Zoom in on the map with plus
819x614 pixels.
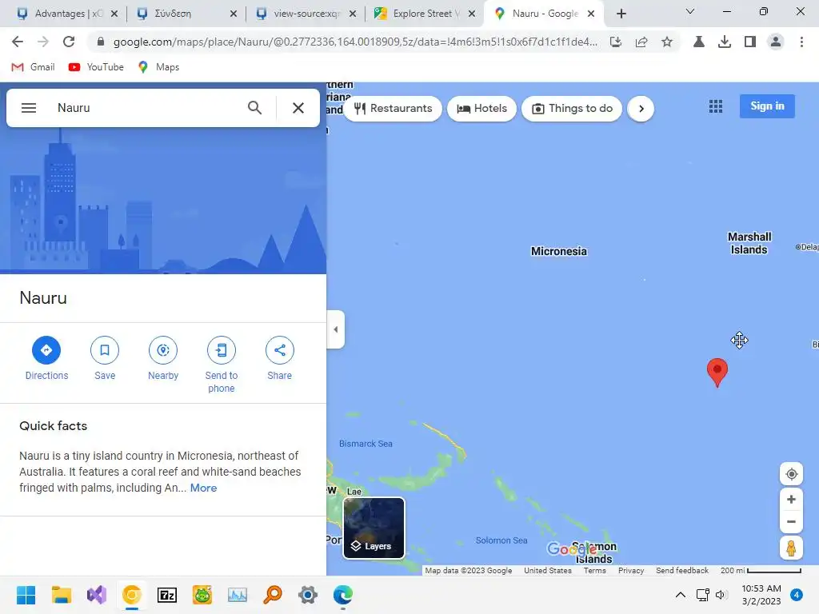pyautogui.click(x=791, y=499)
